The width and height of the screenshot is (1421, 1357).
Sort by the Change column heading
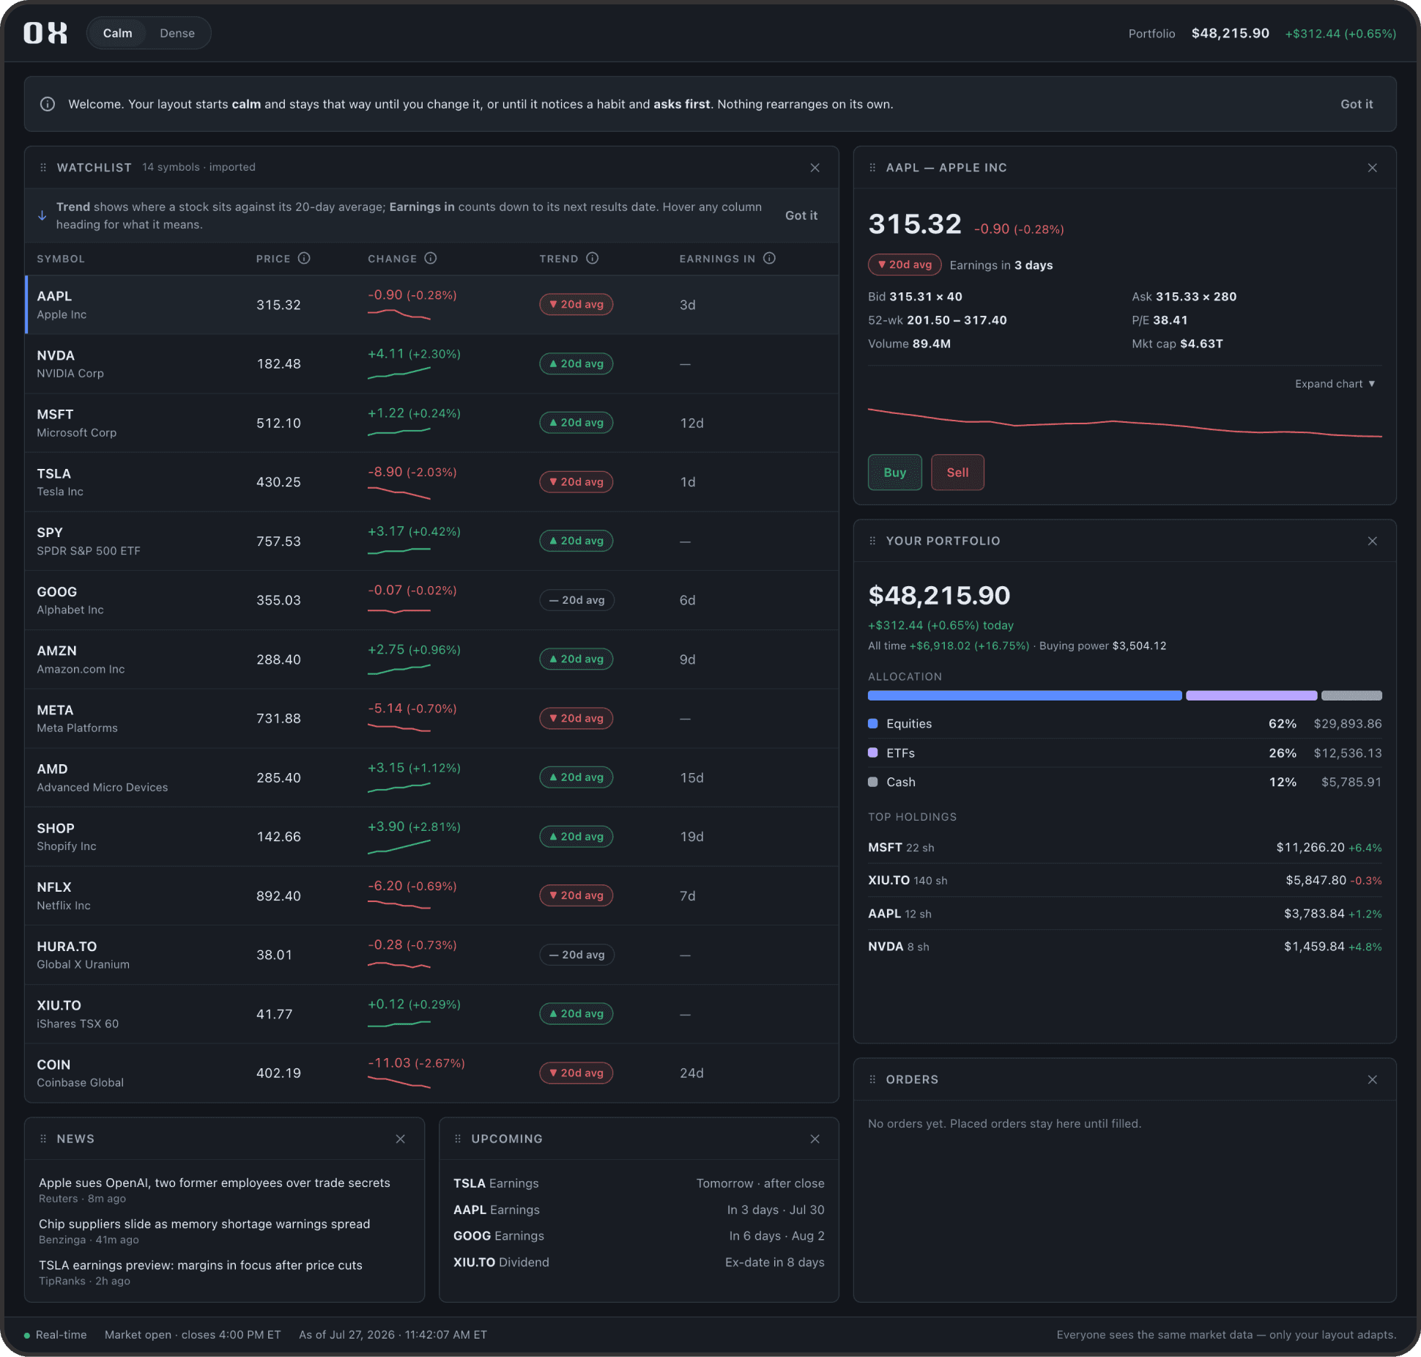coord(392,259)
